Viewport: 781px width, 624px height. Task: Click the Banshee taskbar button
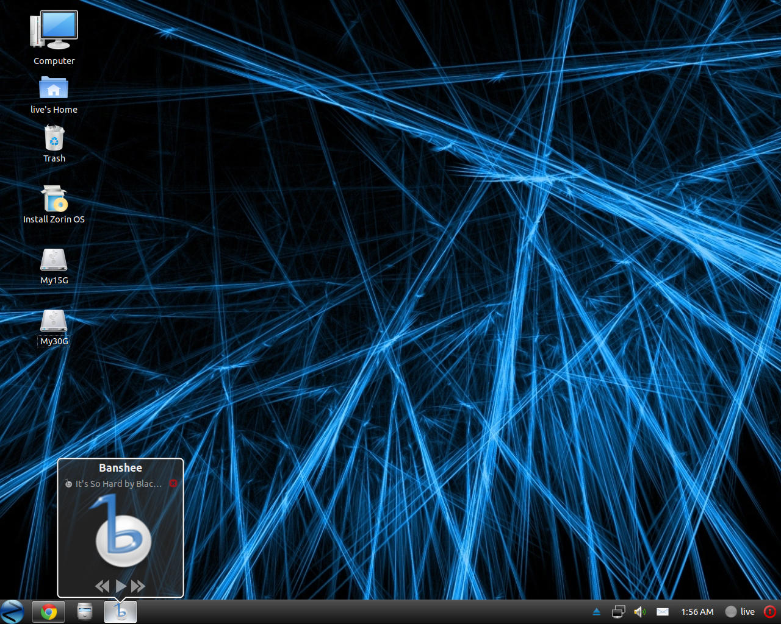pyautogui.click(x=121, y=612)
